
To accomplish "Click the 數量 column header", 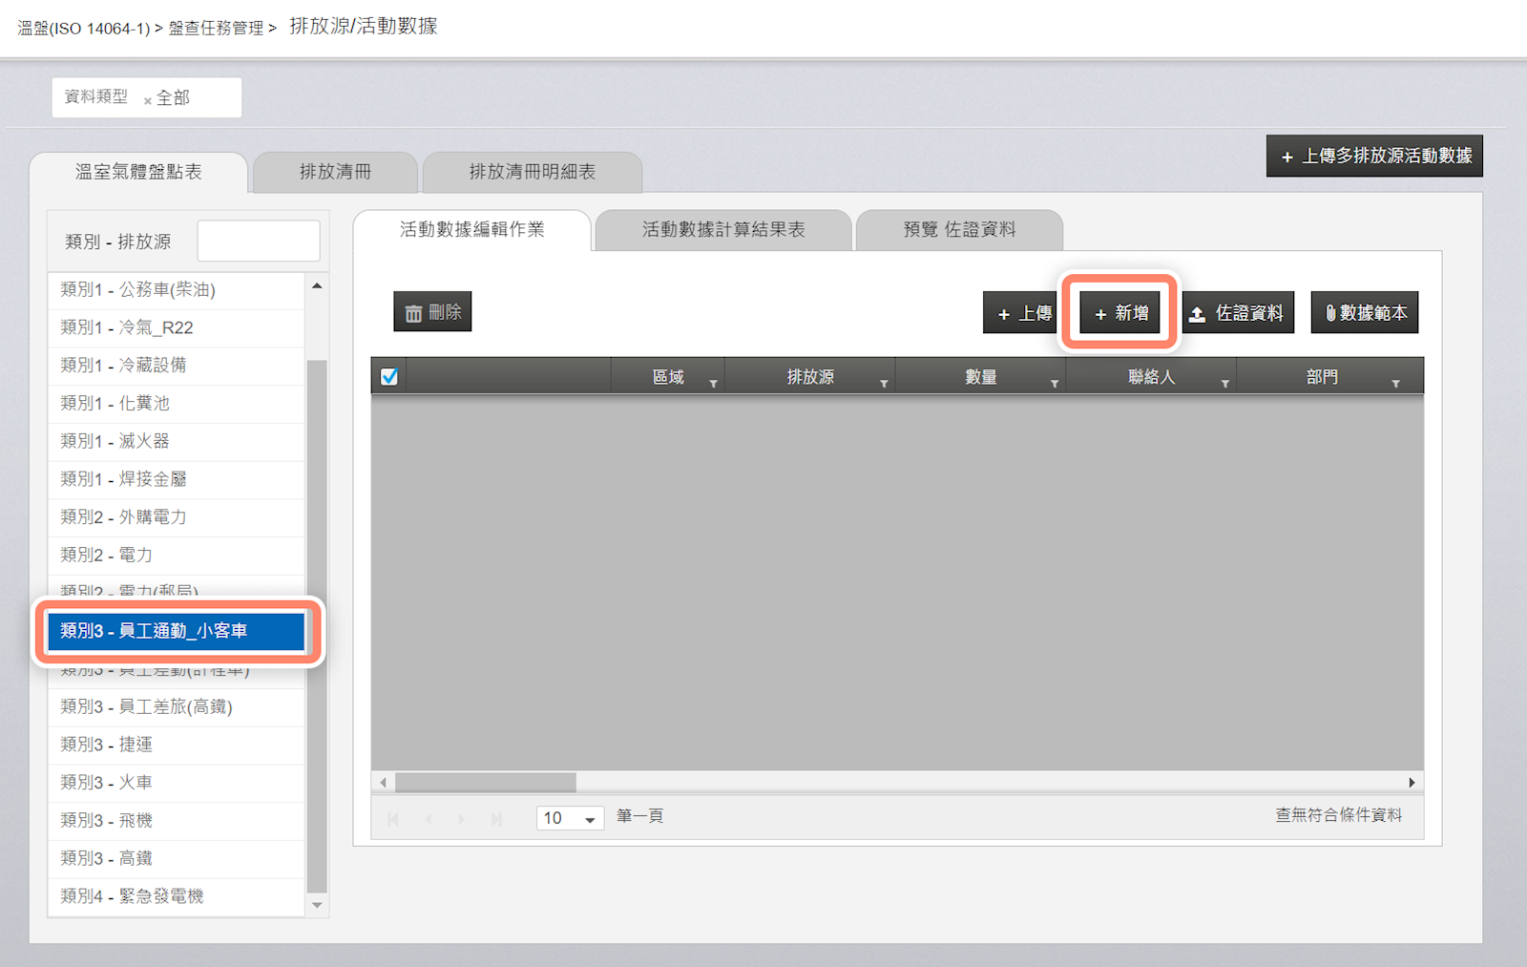I will coord(980,377).
